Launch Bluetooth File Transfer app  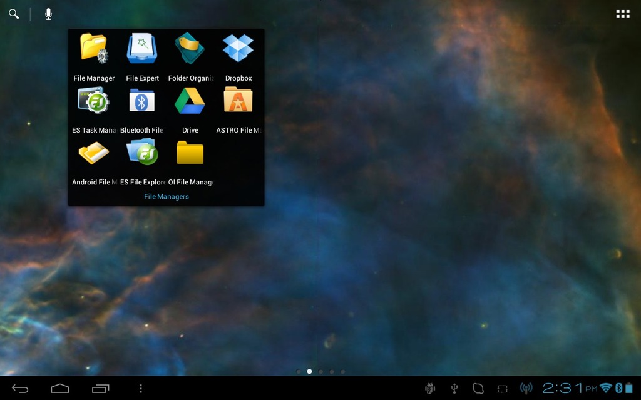coord(142,109)
